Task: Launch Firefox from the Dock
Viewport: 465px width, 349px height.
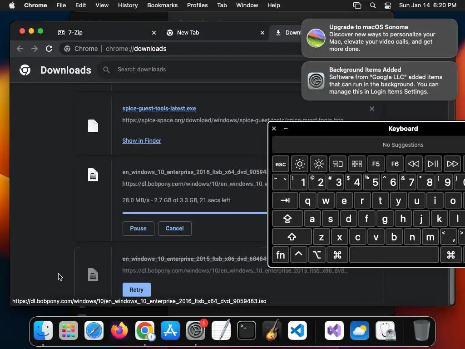Action: (x=119, y=330)
